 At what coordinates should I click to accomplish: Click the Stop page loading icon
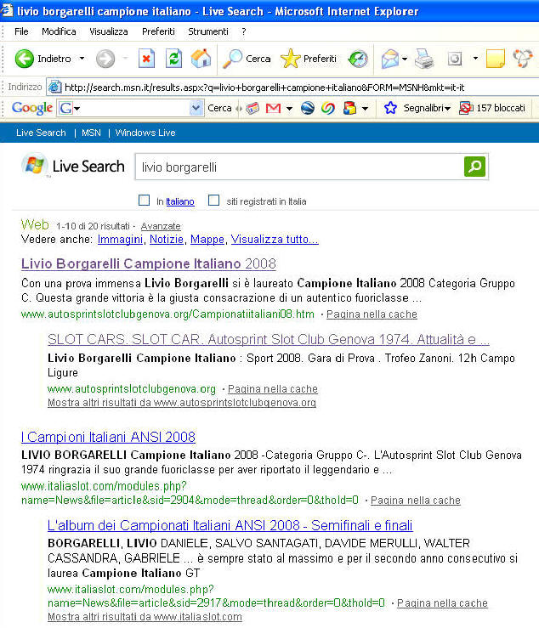[x=147, y=59]
